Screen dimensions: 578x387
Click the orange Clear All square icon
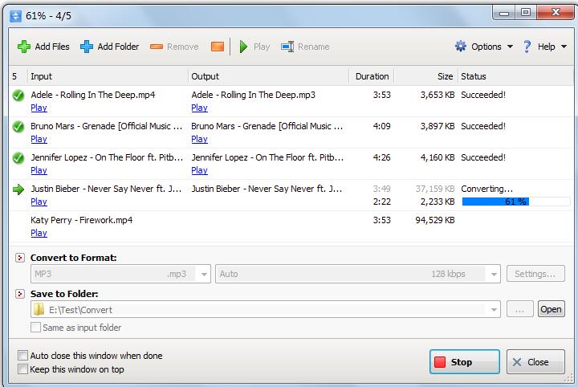click(x=218, y=47)
